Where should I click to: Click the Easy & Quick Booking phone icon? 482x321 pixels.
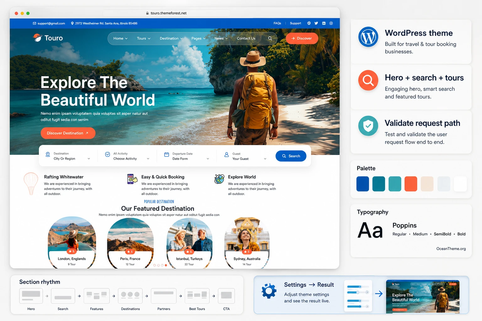pos(132,179)
